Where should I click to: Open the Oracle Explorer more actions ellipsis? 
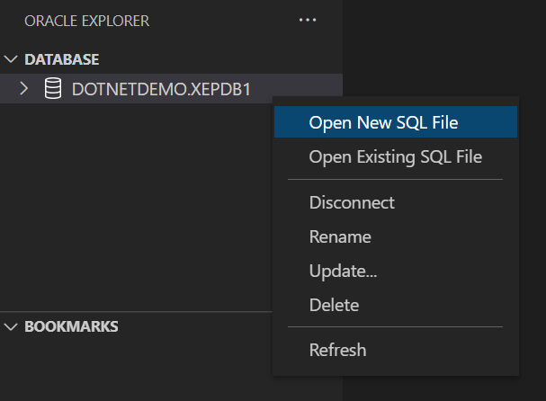[x=308, y=20]
